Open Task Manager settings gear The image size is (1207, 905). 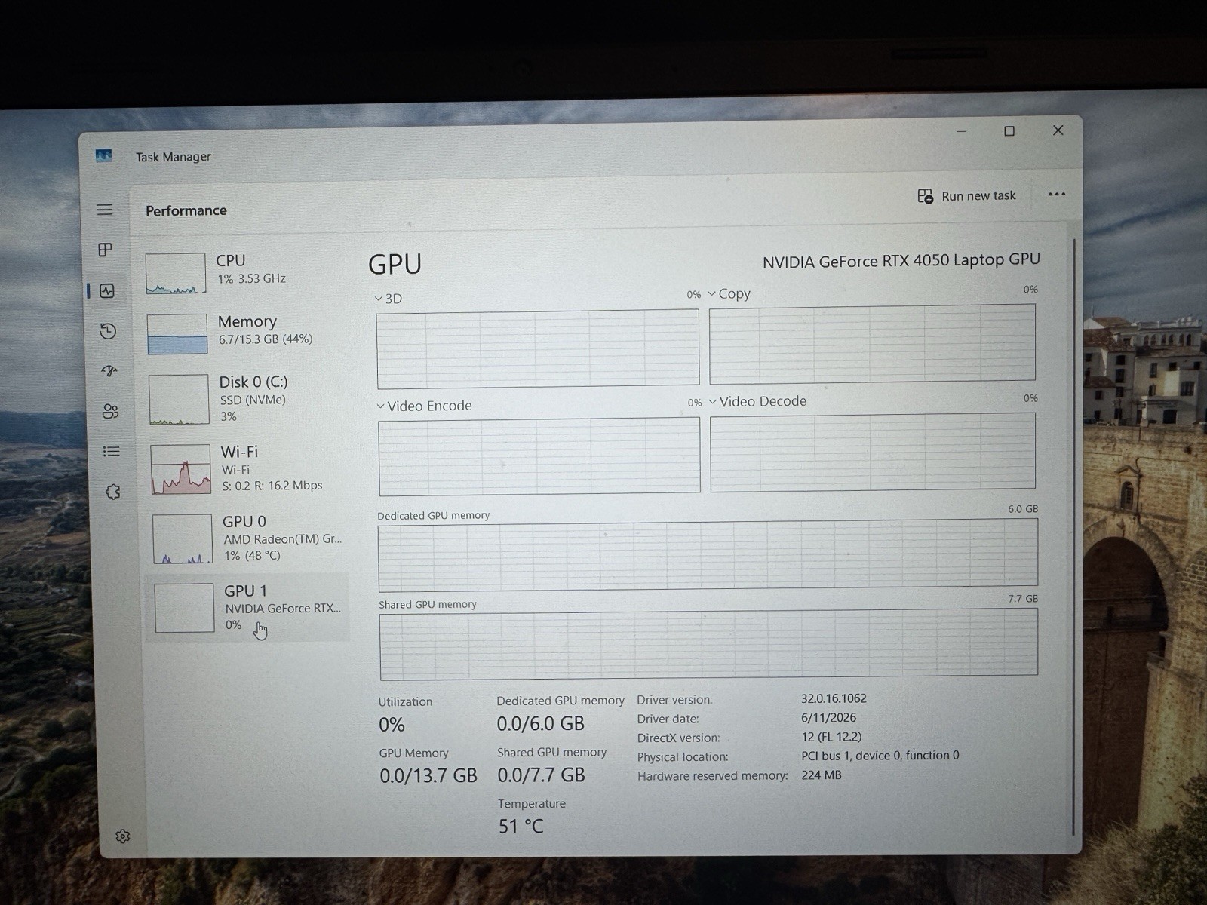pyautogui.click(x=123, y=836)
